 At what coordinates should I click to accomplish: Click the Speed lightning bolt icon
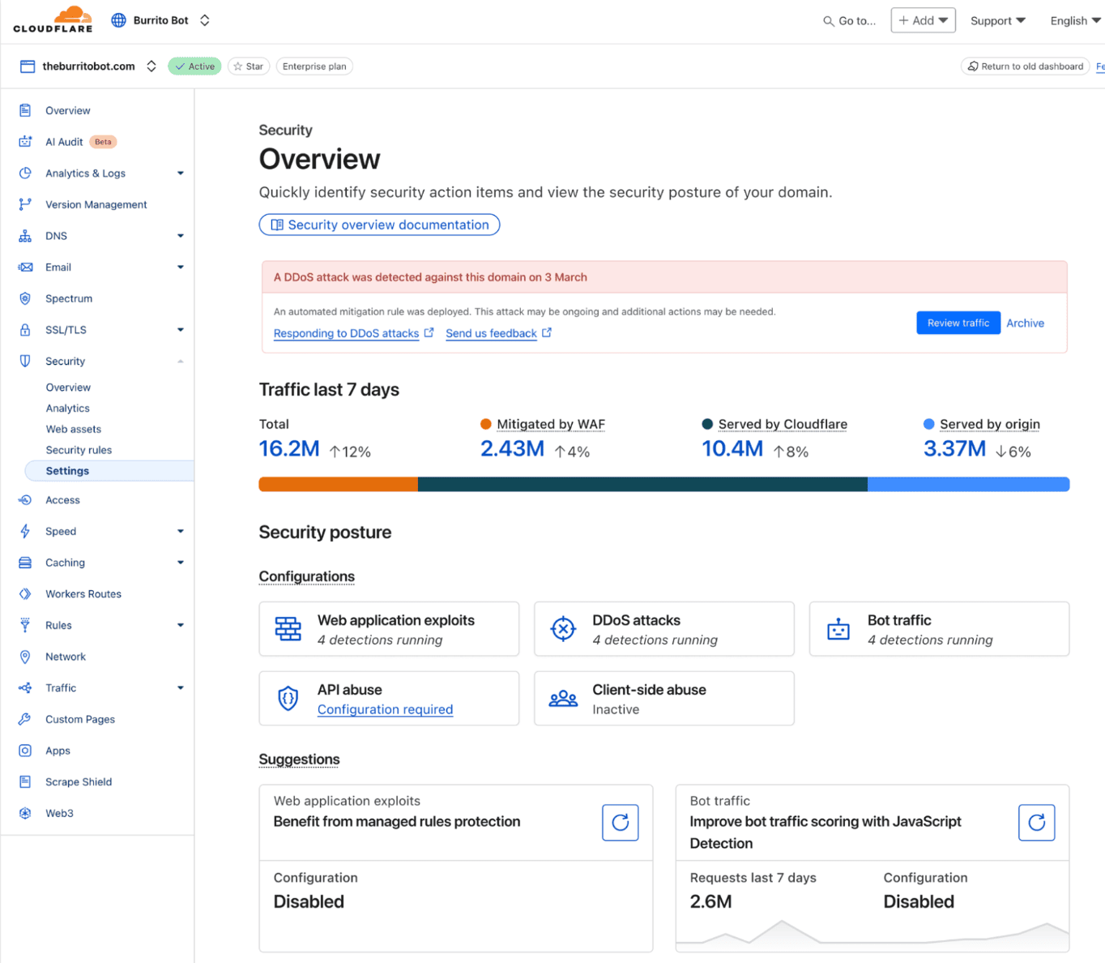tap(25, 531)
